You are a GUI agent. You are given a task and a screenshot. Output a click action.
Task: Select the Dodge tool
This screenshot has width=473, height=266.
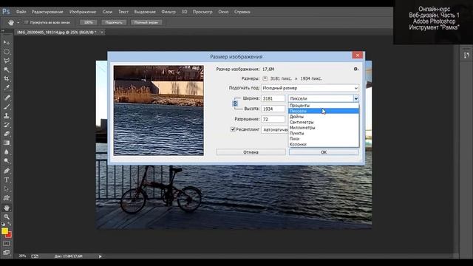[x=7, y=161]
